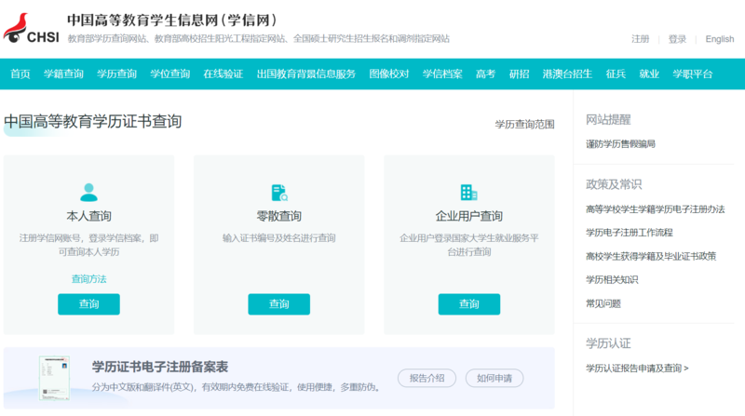This screenshot has height=416, width=745.
Task: Navigate to 港澳台招生 menu item
Action: [x=567, y=74]
